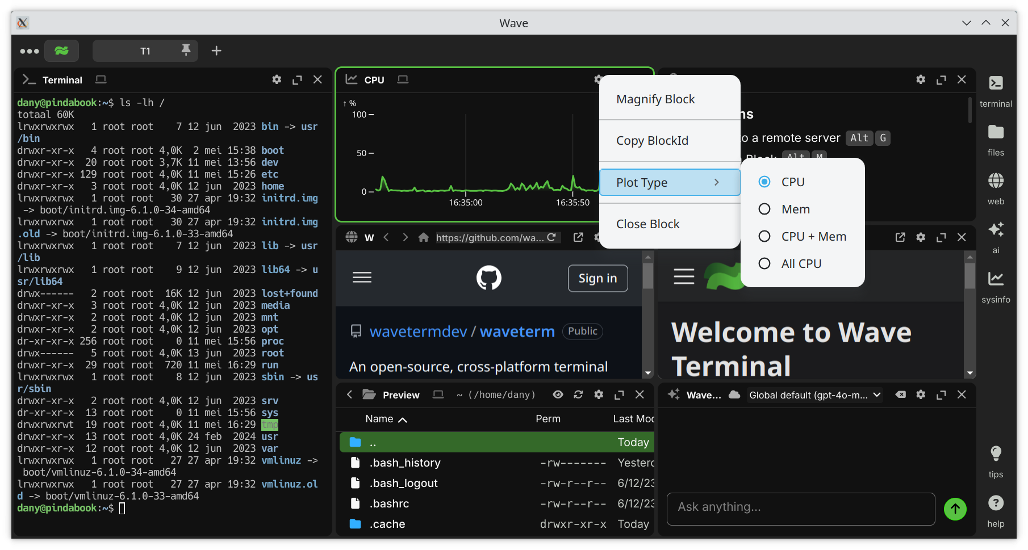Screen dimensions: 1028x550
Task: Click the pin icon on tab T1
Action: click(186, 51)
